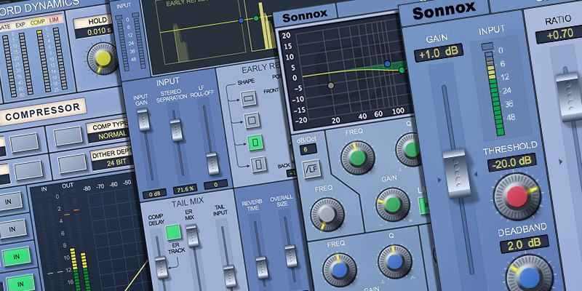Click the blue FREQ knob in EQ

(339, 269)
